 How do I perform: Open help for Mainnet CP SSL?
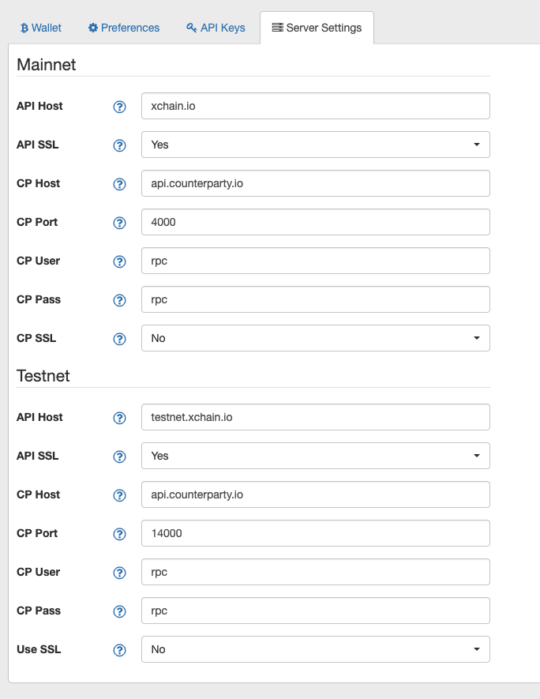(x=119, y=340)
